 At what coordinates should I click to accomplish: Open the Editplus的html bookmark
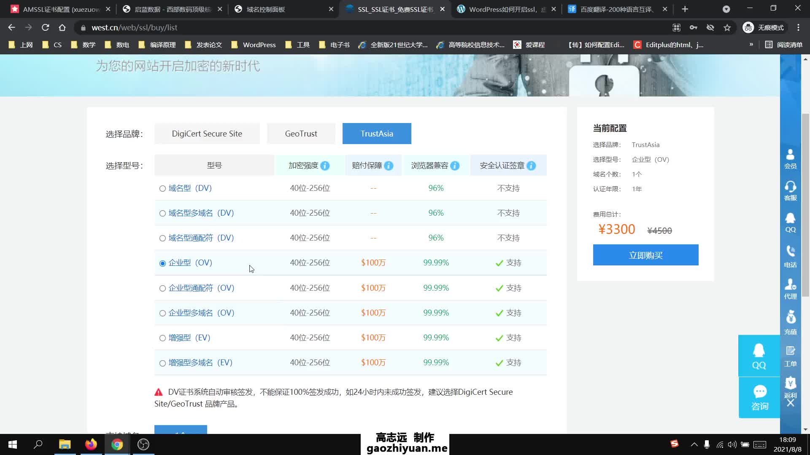click(x=669, y=45)
